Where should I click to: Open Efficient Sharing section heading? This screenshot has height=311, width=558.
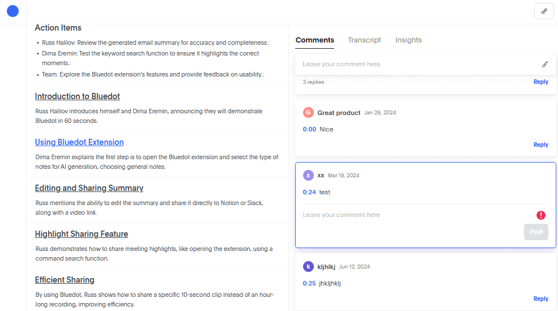[x=65, y=280]
